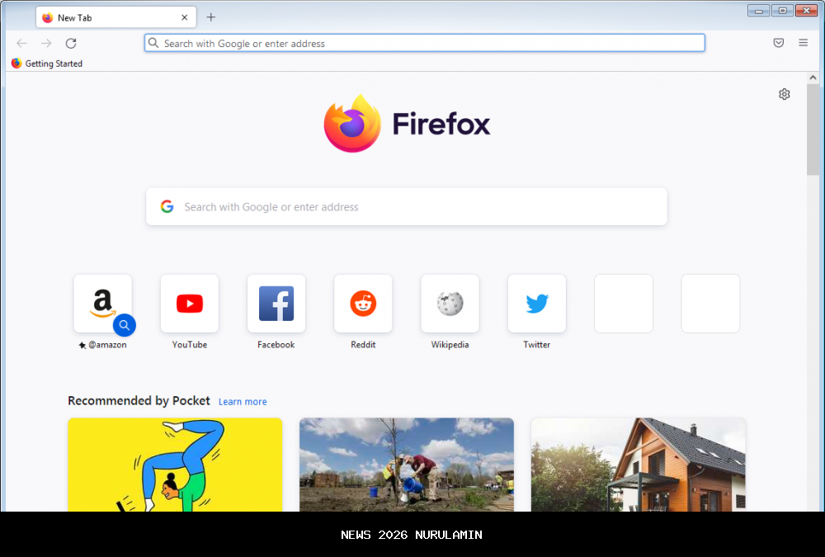Click the Learn more Pocket link
Image resolution: width=825 pixels, height=557 pixels.
(243, 402)
